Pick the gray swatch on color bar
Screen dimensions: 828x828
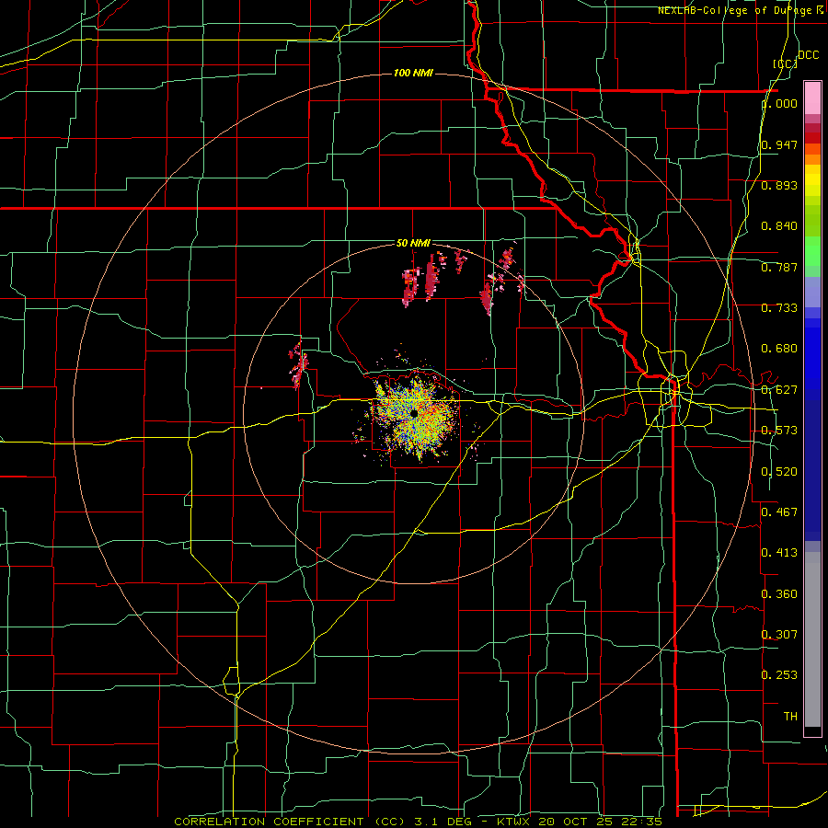pos(812,639)
